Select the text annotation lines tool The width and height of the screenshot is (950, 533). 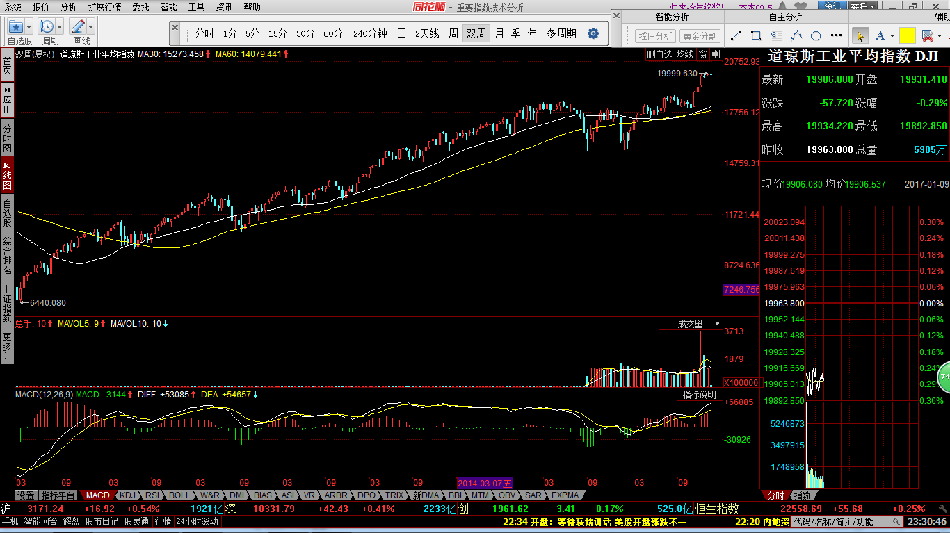[x=776, y=35]
